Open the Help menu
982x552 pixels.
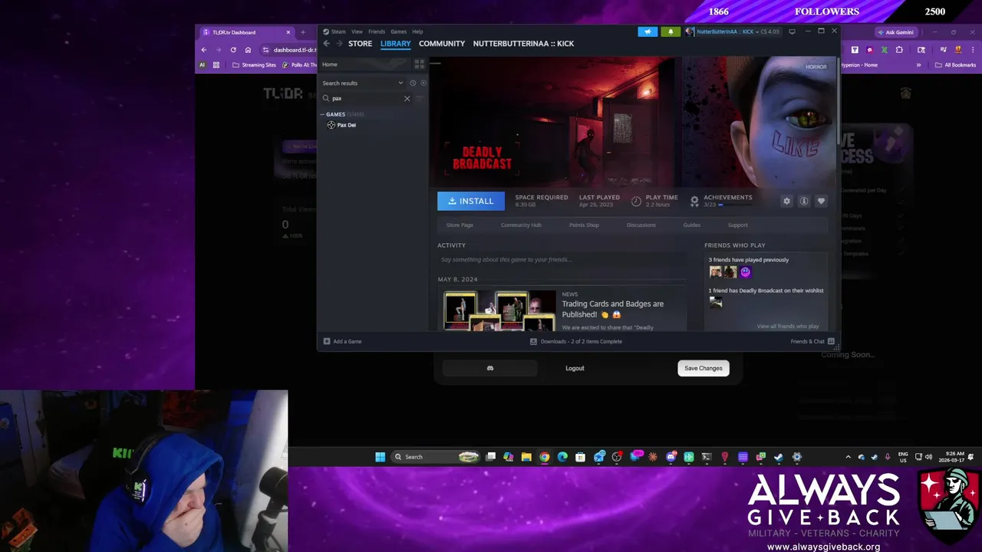[417, 31]
